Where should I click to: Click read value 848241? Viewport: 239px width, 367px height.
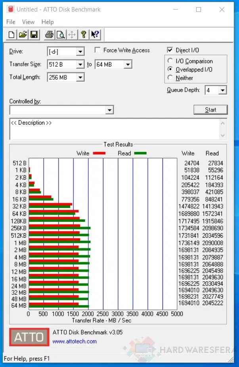(x=214, y=200)
